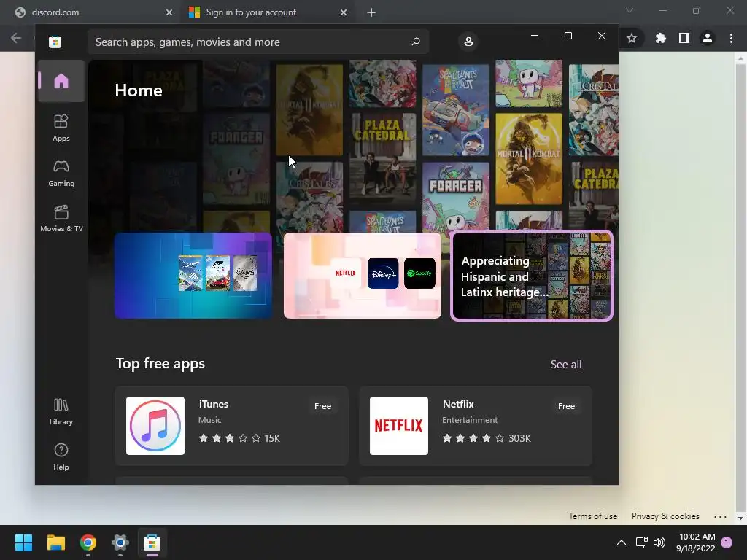Open the Library in the sidebar
This screenshot has width=747, height=560.
61,412
